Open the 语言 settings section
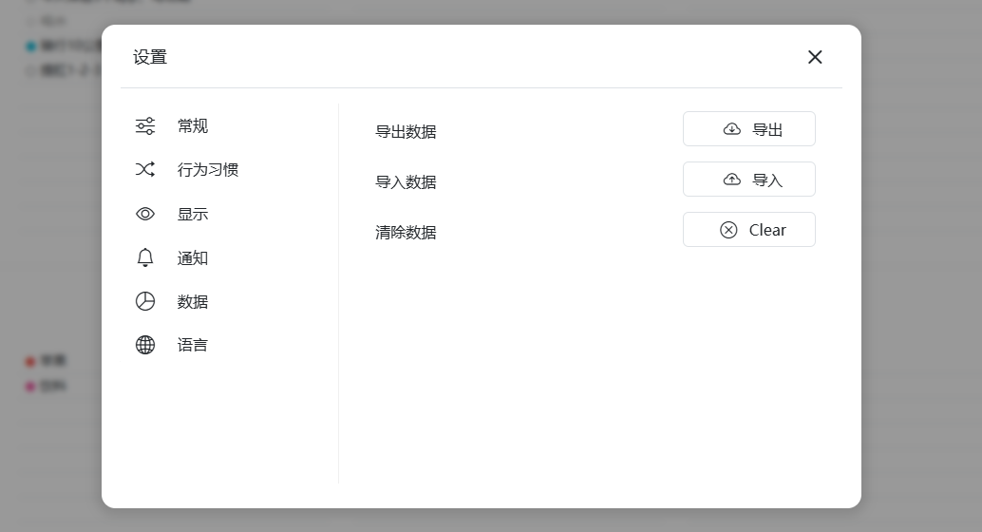The height and width of the screenshot is (532, 982). (x=192, y=345)
